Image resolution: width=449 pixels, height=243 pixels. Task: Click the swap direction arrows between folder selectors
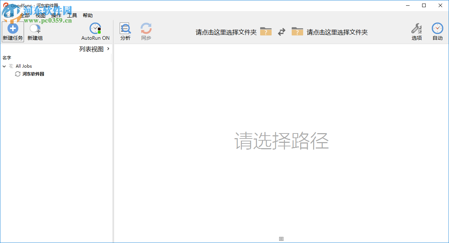(x=281, y=31)
